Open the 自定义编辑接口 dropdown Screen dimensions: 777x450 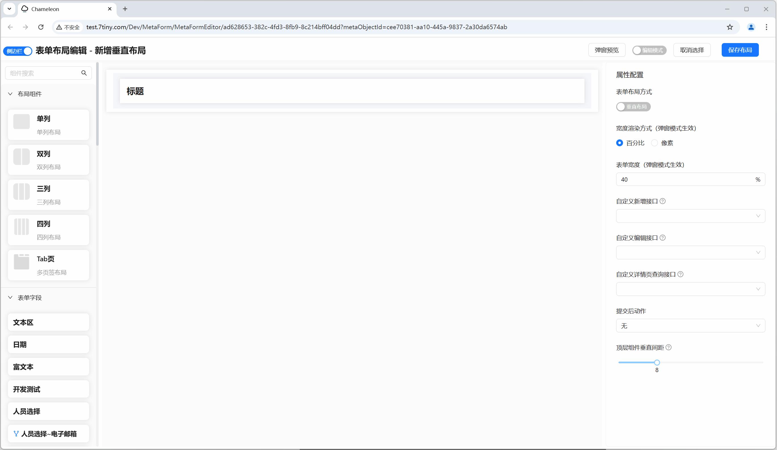(690, 252)
